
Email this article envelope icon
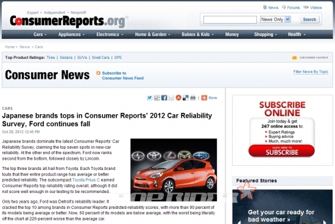point(171,98)
